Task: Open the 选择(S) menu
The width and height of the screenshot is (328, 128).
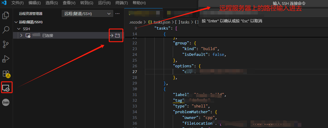Action: (x=52, y=3)
